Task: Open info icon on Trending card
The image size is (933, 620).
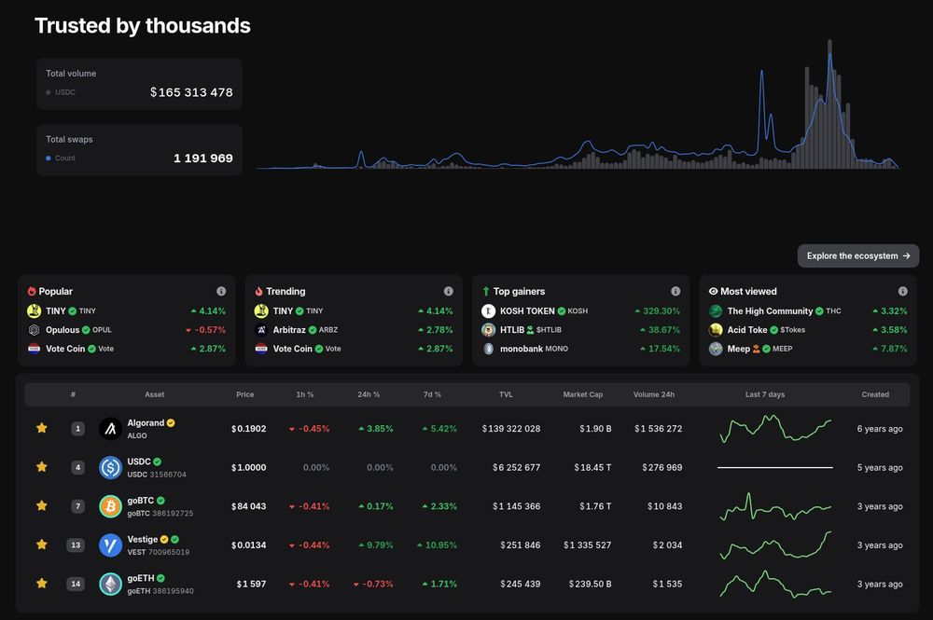Action: [449, 291]
